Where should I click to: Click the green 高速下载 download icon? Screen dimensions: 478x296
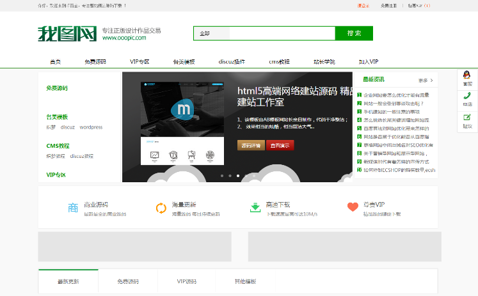pos(255,207)
